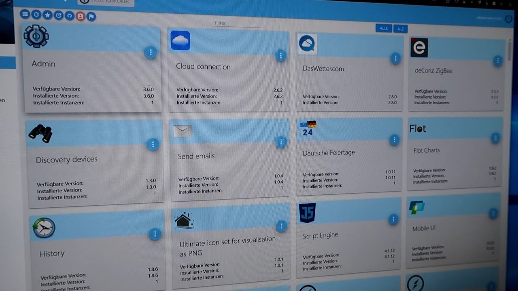Click "Verfügbare Version:" label on Admin card
Screen dimensions: 518x291
tap(57, 89)
